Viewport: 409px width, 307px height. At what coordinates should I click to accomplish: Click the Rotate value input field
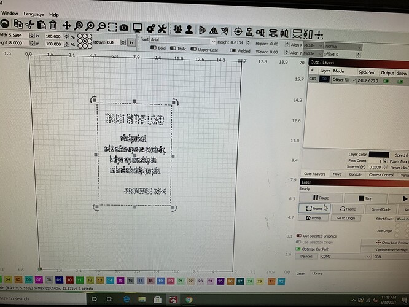pos(113,42)
